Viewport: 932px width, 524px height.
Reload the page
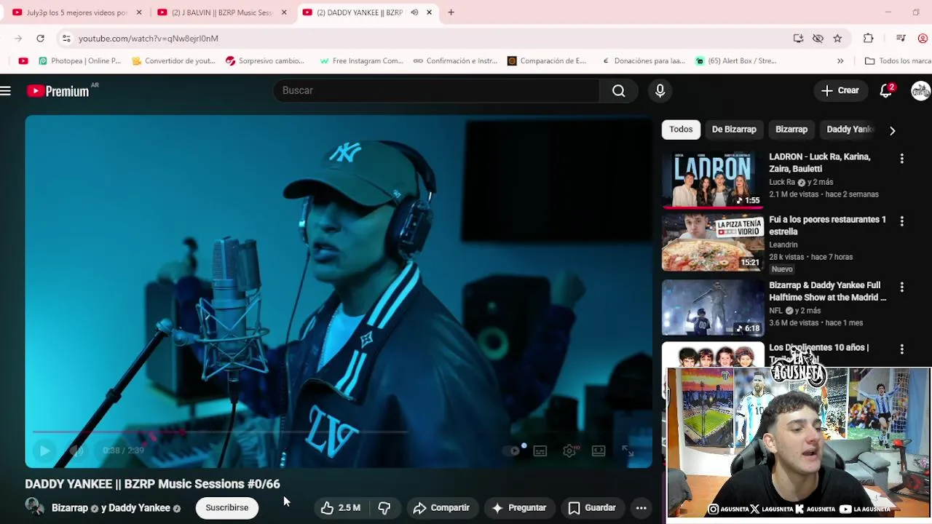pos(40,39)
